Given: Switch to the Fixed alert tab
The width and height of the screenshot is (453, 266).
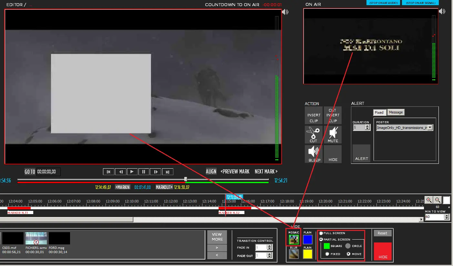Looking at the screenshot, I should point(379,113).
